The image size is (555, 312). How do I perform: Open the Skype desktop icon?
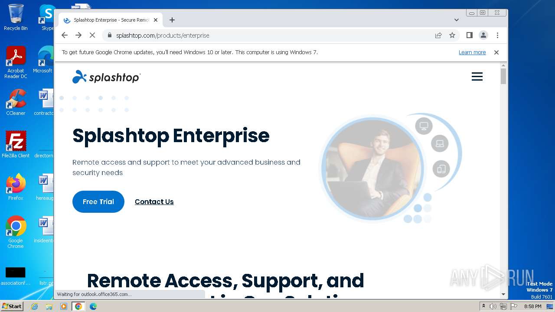click(x=47, y=17)
